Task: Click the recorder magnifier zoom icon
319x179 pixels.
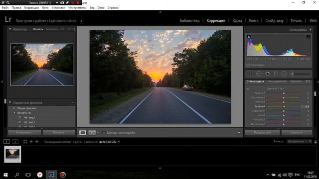Action: [8, 2]
